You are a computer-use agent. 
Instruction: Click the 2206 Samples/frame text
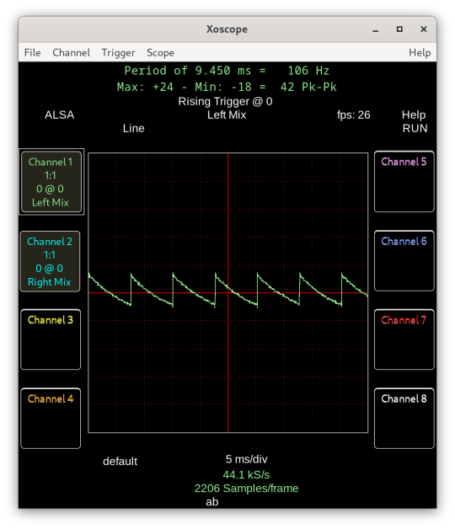(246, 489)
